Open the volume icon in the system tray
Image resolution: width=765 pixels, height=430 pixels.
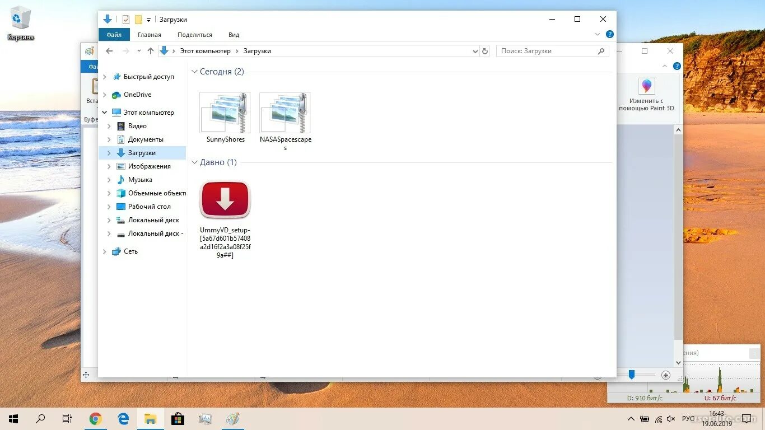(671, 418)
